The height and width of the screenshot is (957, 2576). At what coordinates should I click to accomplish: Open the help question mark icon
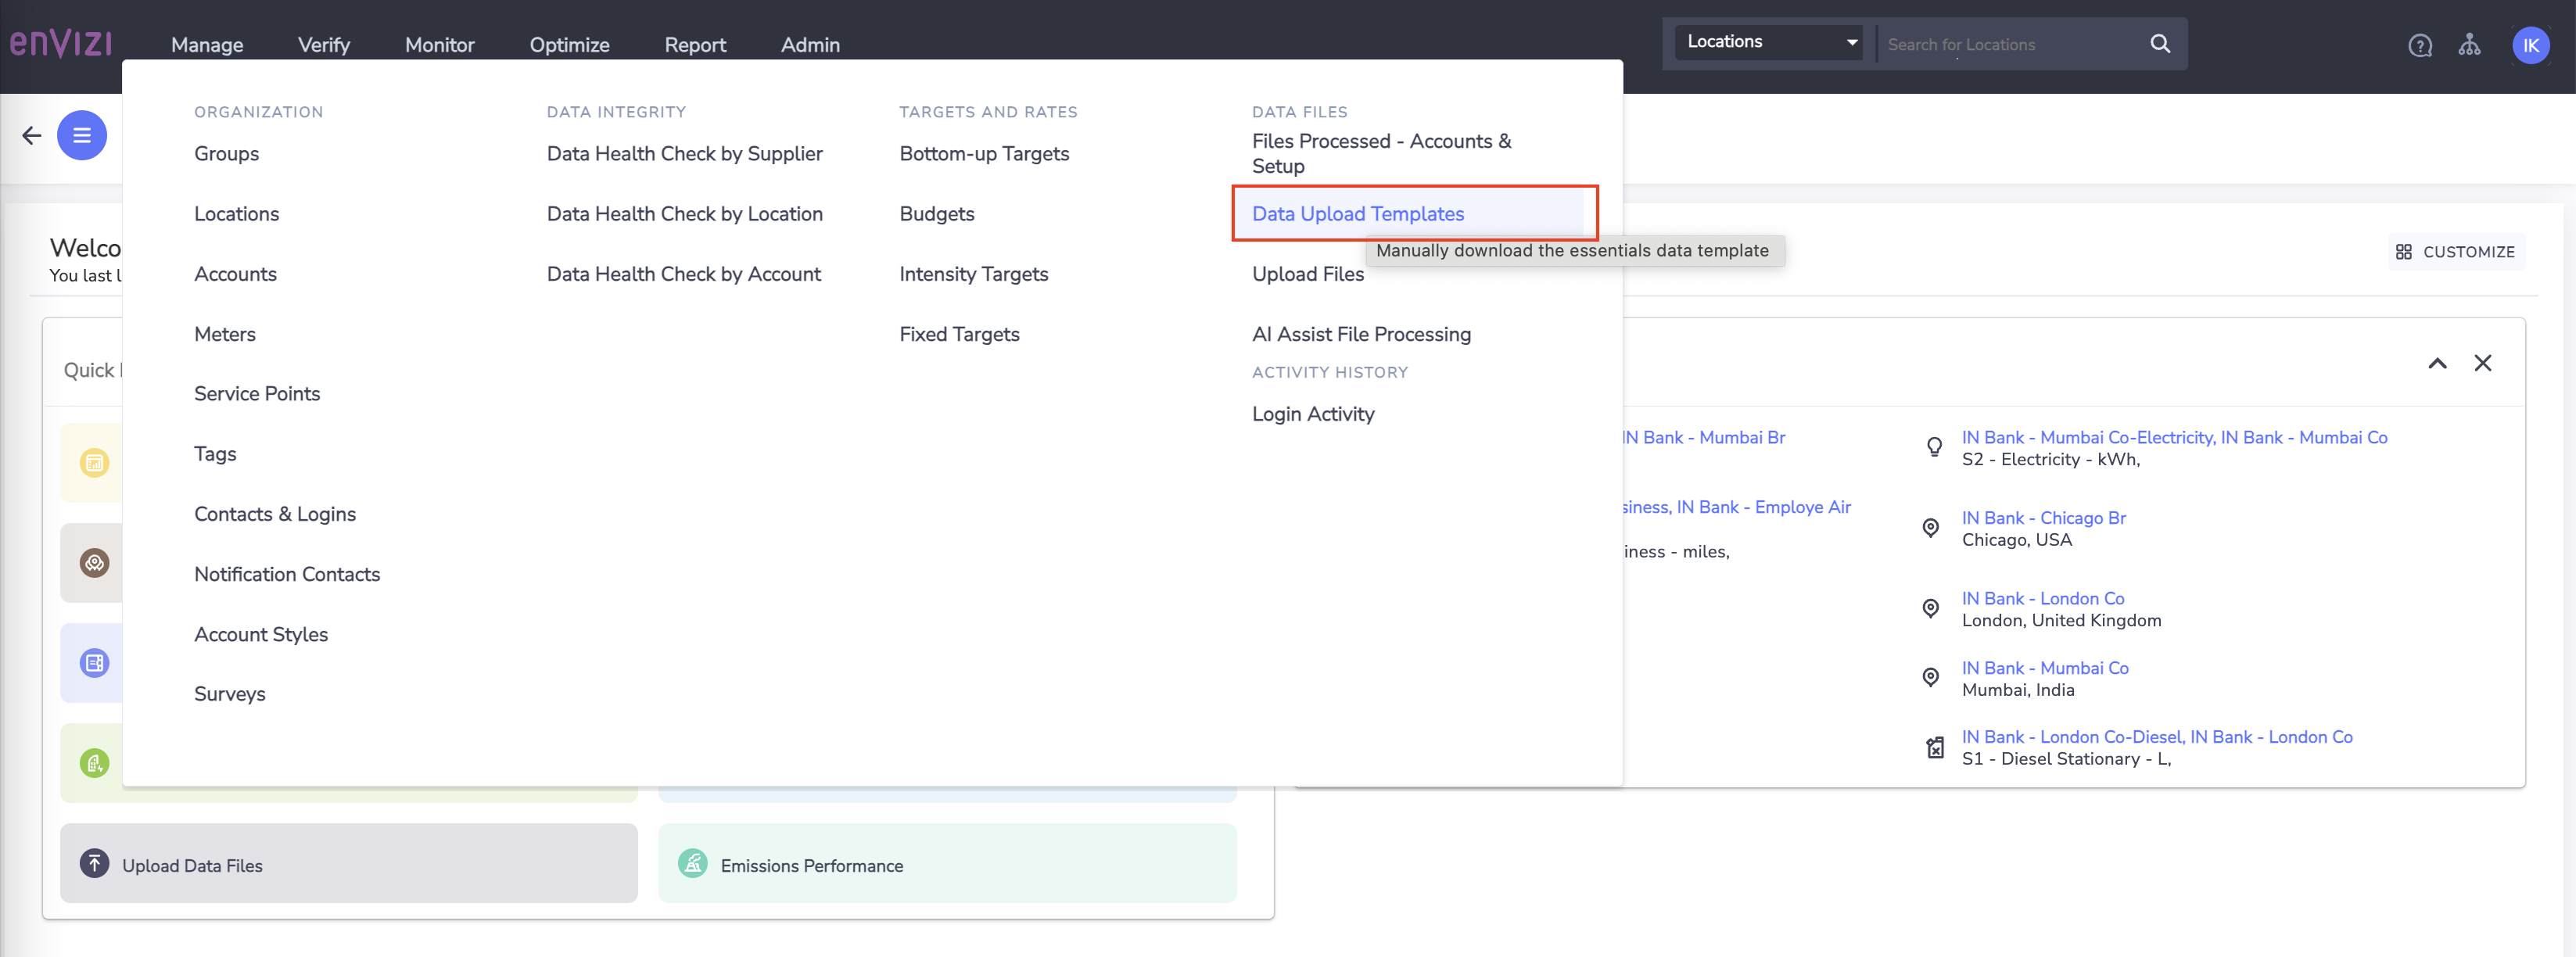coord(2419,44)
